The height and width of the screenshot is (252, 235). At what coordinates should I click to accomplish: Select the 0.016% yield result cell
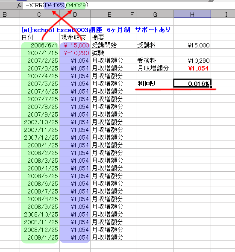click(192, 84)
